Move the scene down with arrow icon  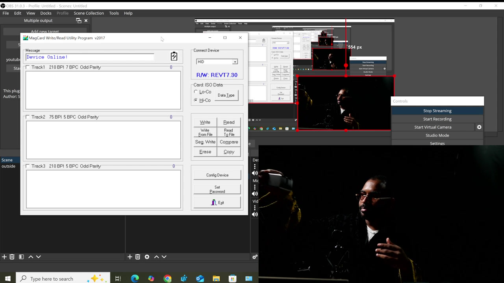pos(38,257)
